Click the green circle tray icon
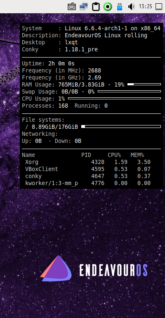 [108, 7]
